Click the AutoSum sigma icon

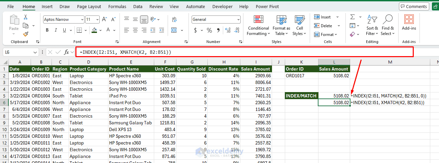coord(352,17)
